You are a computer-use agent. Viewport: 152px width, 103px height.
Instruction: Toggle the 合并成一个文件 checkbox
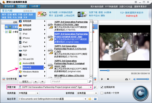[102, 93]
